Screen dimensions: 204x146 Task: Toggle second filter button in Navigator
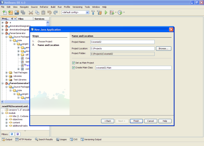click(x=18, y=134)
